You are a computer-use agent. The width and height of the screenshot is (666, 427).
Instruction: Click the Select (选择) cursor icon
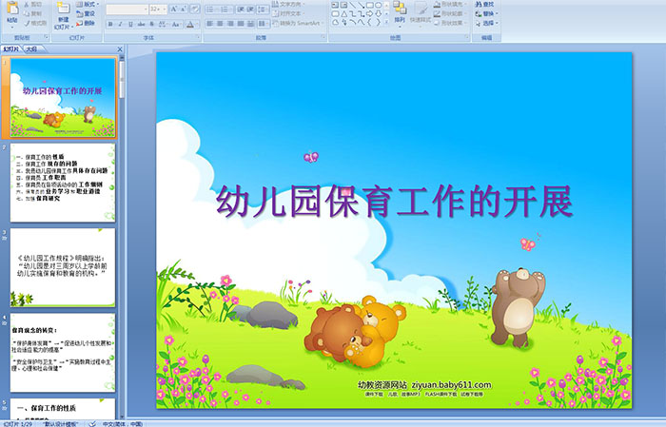(479, 23)
